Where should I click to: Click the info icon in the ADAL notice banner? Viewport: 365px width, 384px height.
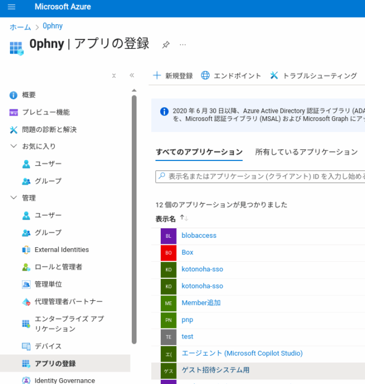[164, 111]
